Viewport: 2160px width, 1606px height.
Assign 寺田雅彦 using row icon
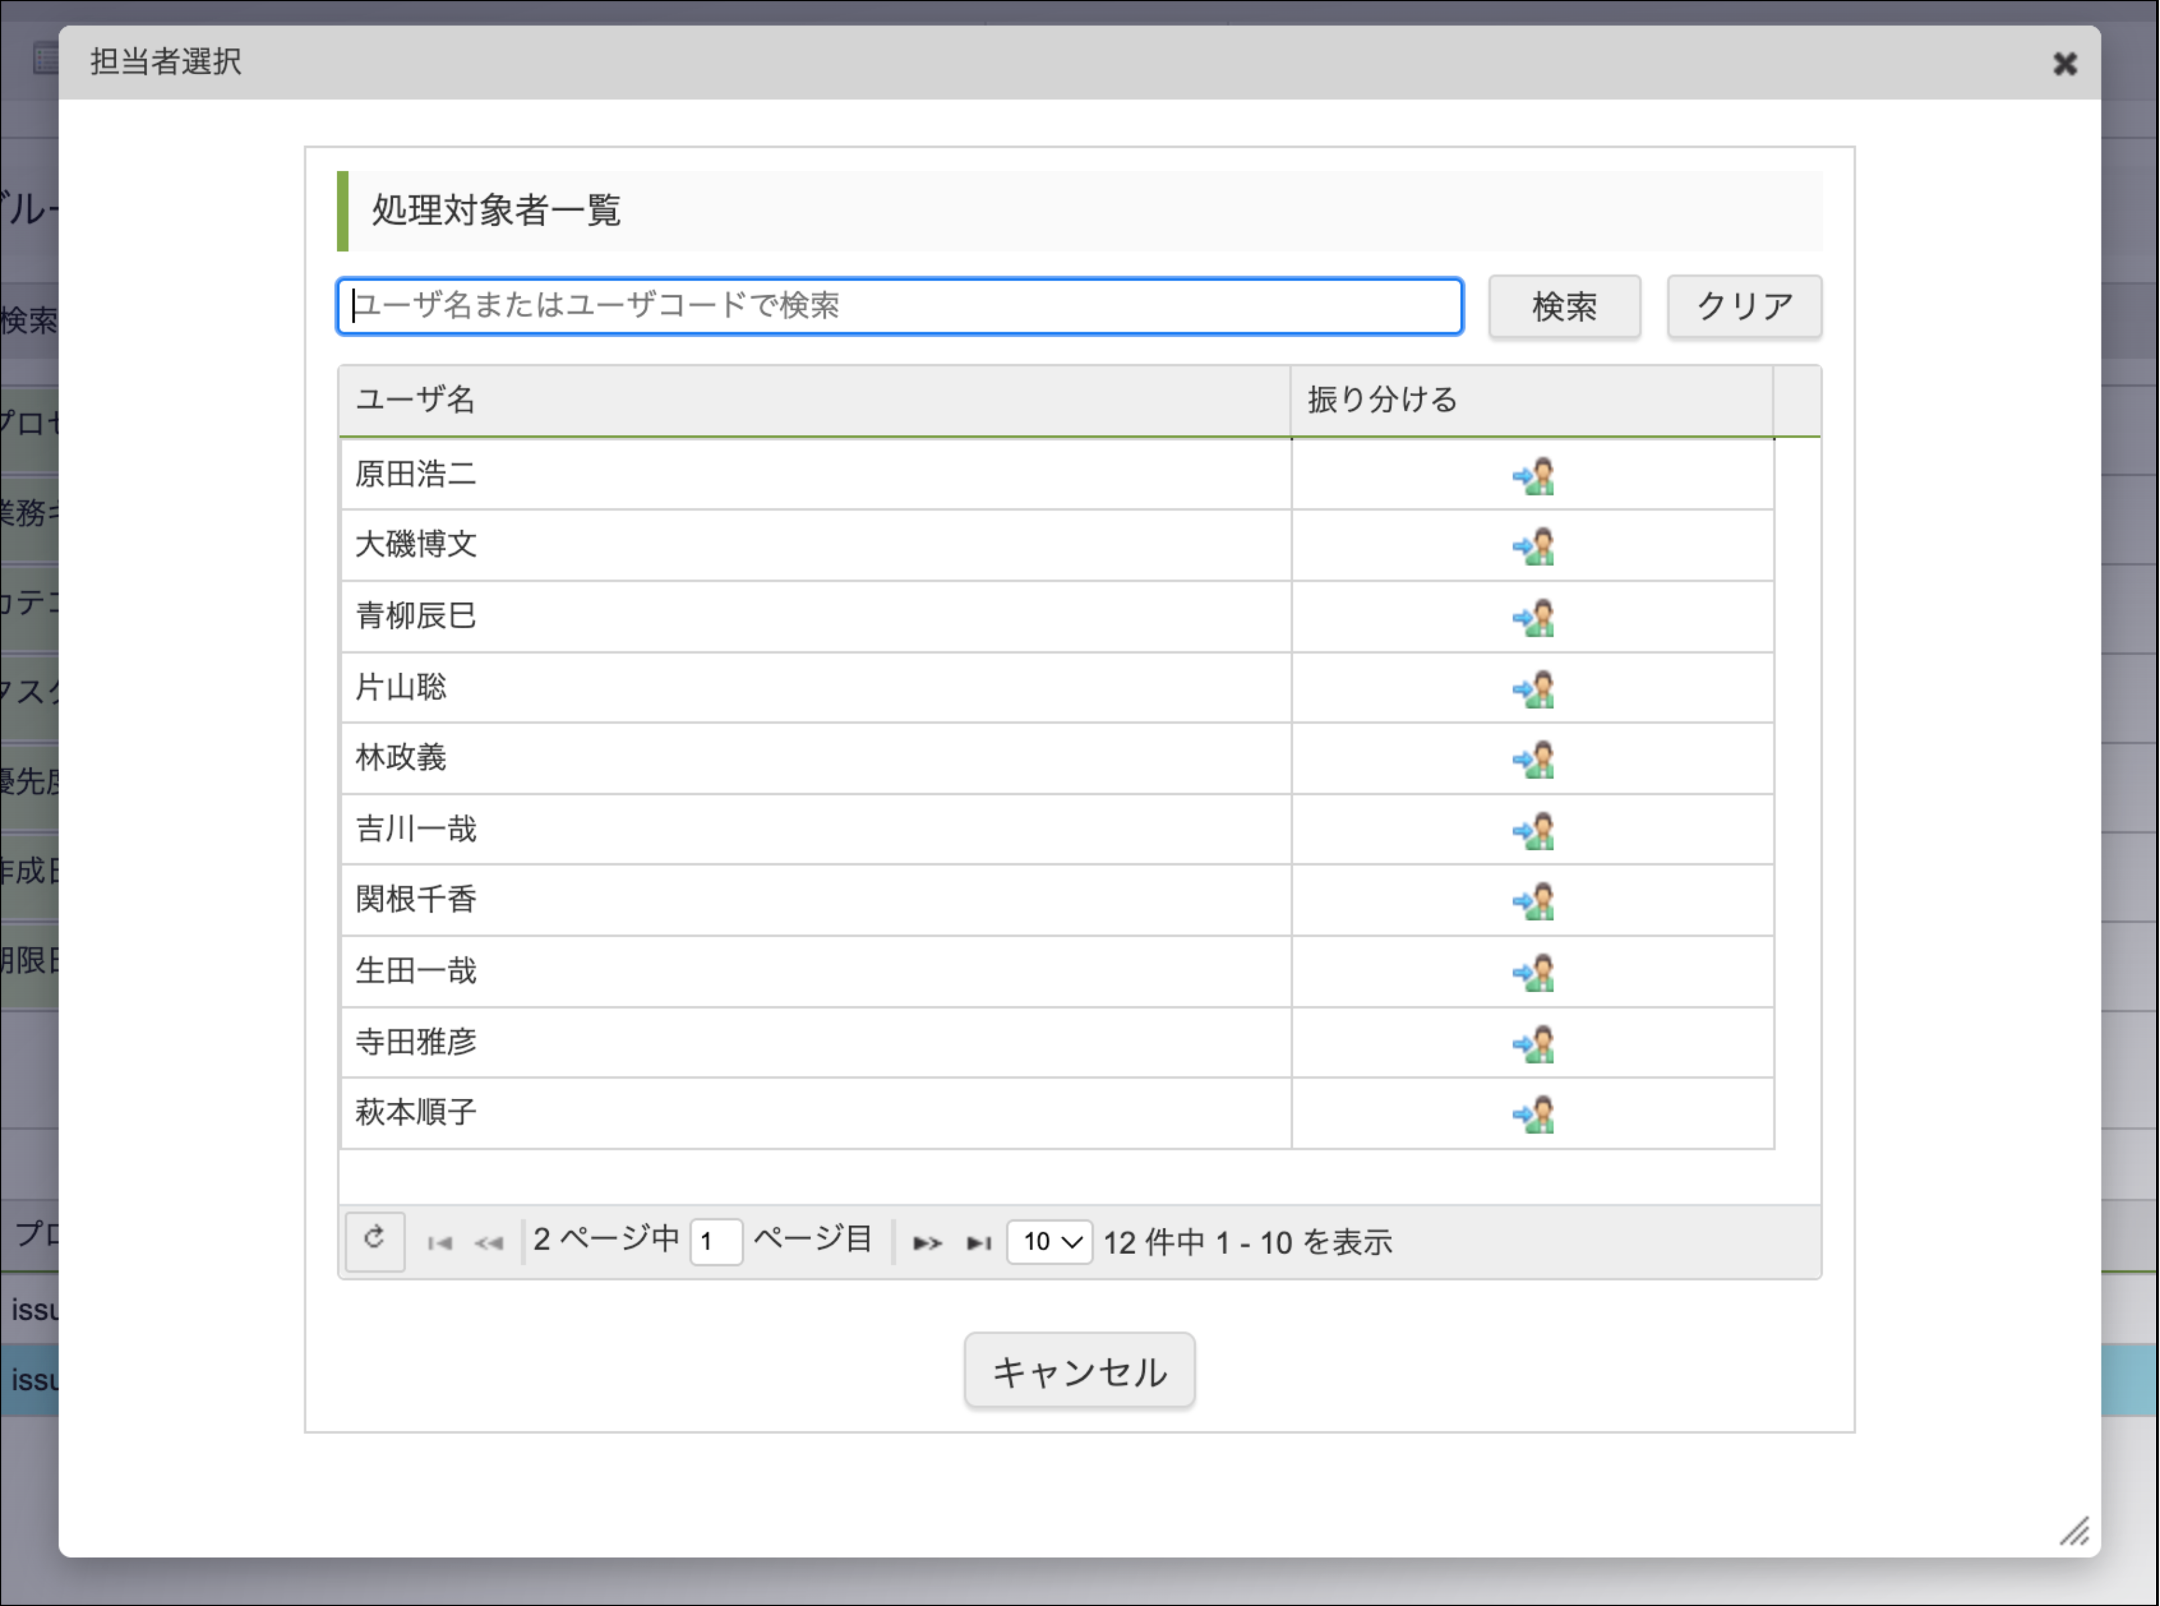pos(1533,1044)
